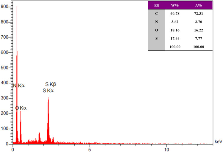Click the 16.22 oxygen atomic value
Screen dimensions: 223x152
pyautogui.click(x=199, y=30)
